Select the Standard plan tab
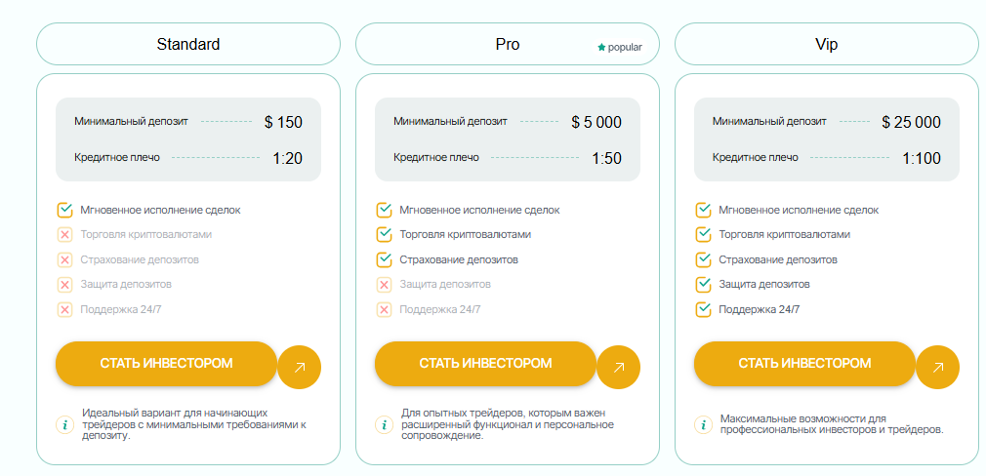This screenshot has height=476, width=986. click(x=188, y=44)
